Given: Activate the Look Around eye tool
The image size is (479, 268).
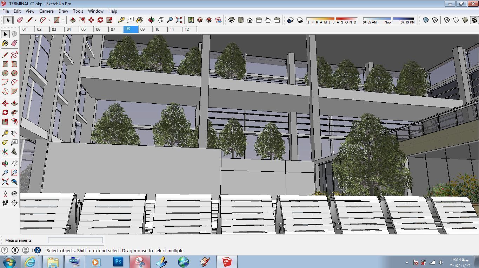Looking at the screenshot, I should pos(14,193).
